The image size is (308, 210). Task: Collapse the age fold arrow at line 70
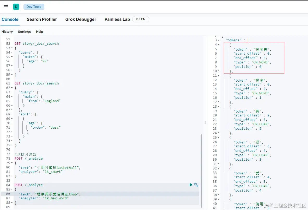click(12, 123)
